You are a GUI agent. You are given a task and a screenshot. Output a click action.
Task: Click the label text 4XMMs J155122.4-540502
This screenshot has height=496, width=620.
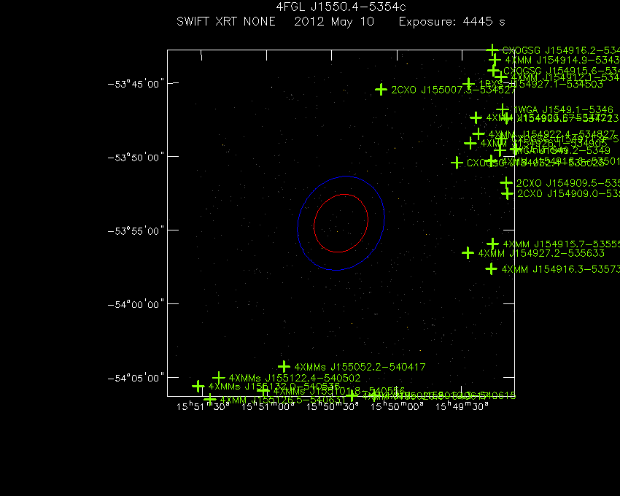coord(295,378)
